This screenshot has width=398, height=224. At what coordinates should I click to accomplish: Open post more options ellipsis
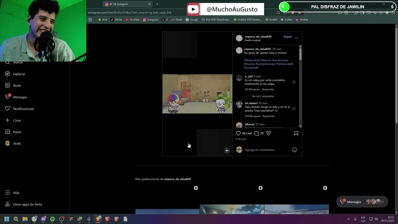tap(296, 38)
